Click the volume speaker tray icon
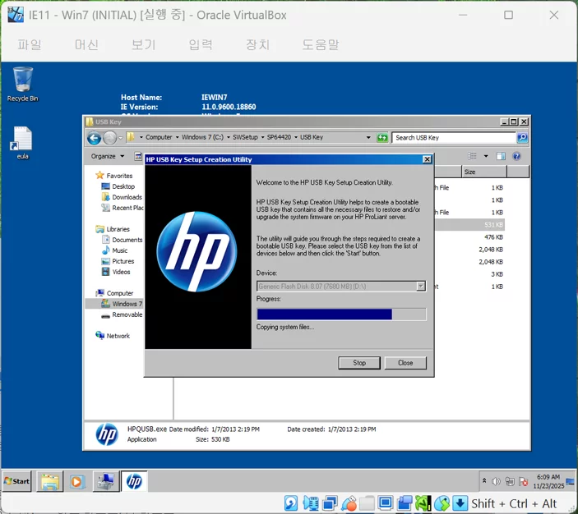The height and width of the screenshot is (514, 578). (x=496, y=481)
